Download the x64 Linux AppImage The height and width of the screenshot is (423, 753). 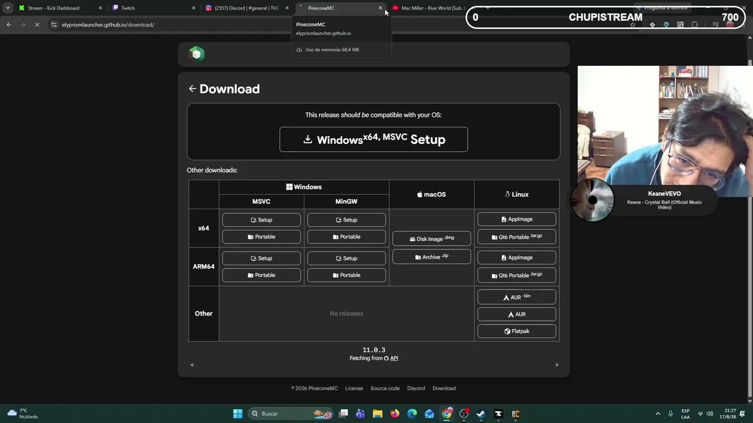point(517,219)
